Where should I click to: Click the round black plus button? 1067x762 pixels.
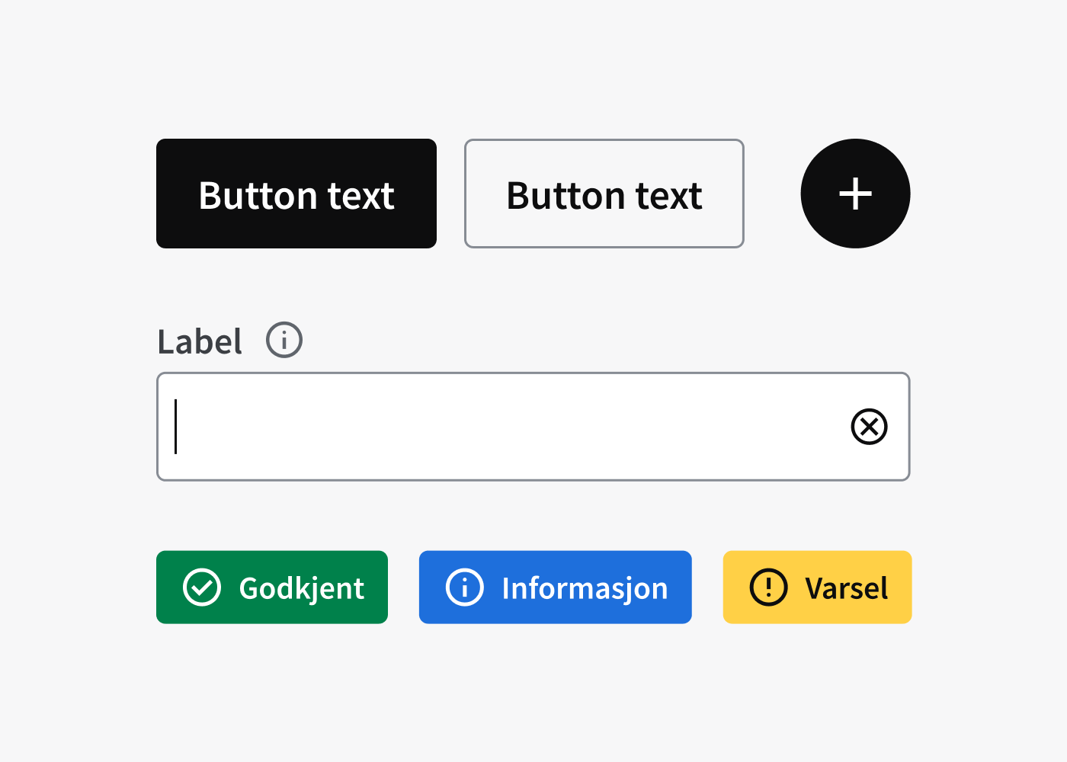(855, 194)
